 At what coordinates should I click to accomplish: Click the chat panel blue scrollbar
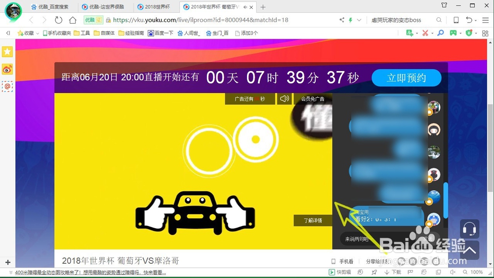[x=446, y=200]
